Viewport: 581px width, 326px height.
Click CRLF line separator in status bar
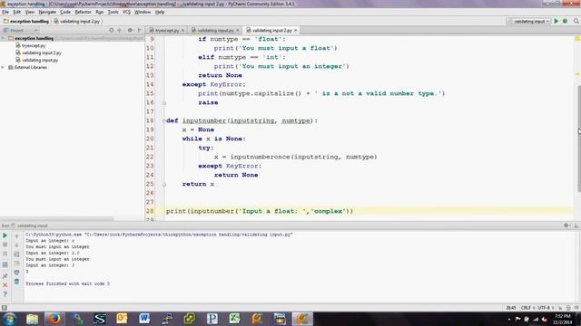click(526, 308)
